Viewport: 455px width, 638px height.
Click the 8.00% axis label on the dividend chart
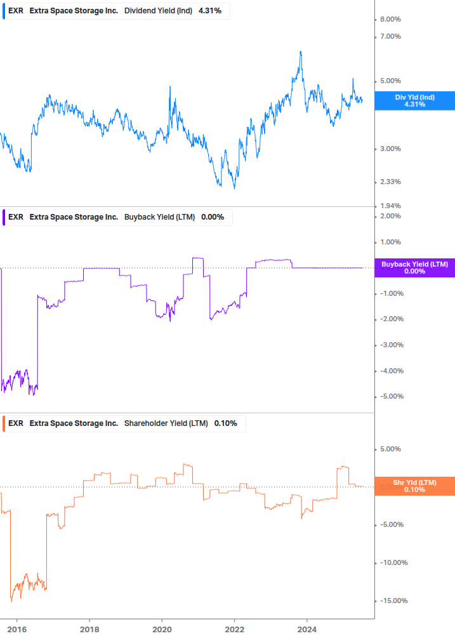coord(390,19)
